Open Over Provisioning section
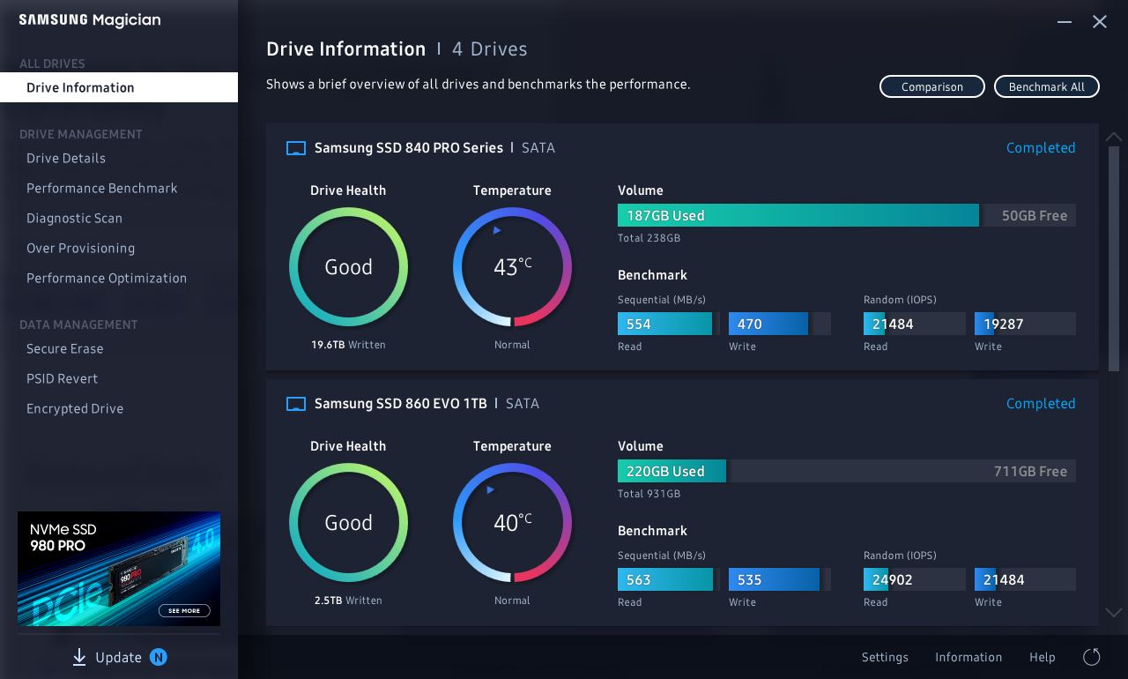 [x=81, y=249]
